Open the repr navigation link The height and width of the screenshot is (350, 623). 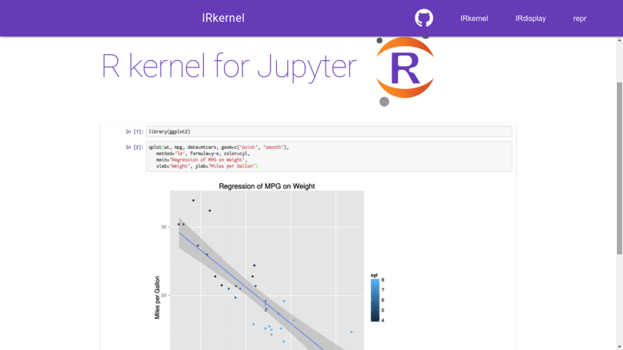click(x=579, y=19)
